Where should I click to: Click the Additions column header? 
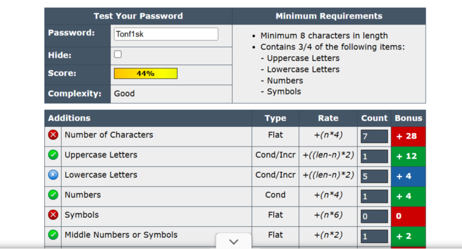(69, 118)
